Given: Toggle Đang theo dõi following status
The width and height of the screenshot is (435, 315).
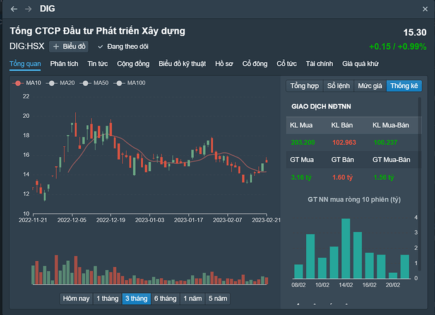Looking at the screenshot, I should pos(123,47).
